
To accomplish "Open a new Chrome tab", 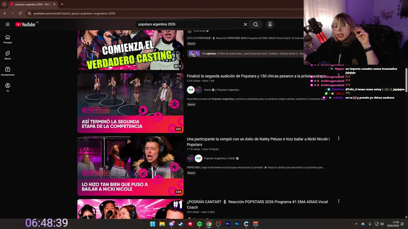I will point(62,4).
